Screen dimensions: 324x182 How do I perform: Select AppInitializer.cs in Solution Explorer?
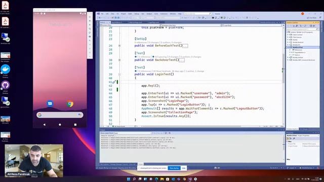click(x=300, y=53)
